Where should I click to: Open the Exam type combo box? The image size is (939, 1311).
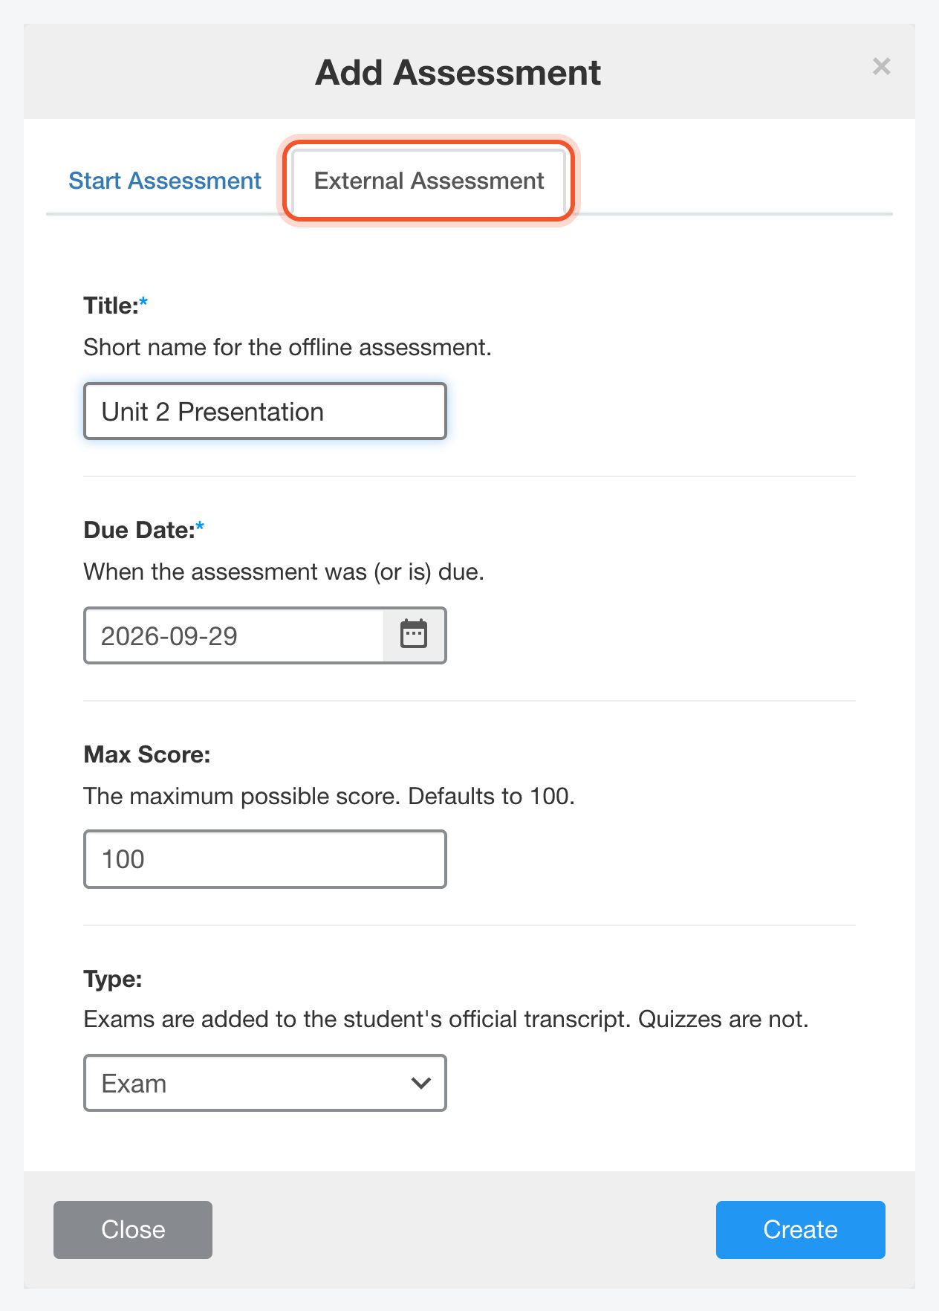pyautogui.click(x=265, y=1083)
